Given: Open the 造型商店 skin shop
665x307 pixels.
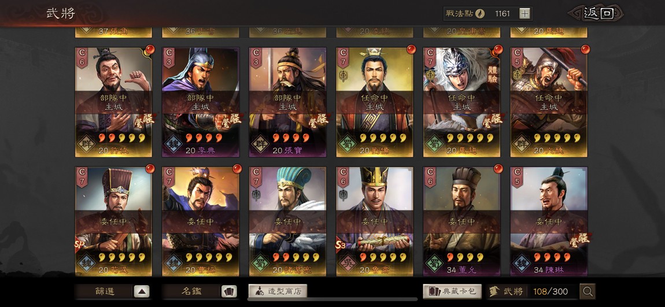Looking at the screenshot, I should tap(278, 291).
